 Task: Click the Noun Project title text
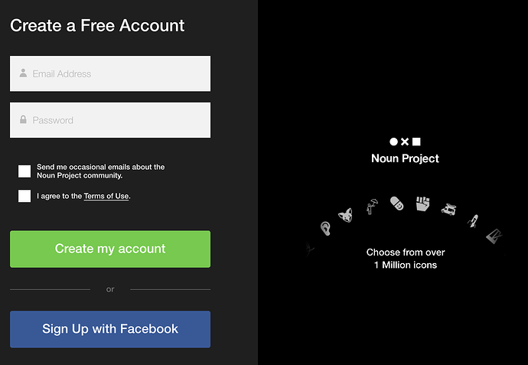[405, 158]
